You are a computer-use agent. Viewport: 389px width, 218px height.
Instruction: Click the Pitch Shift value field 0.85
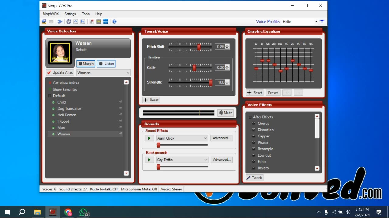(x=220, y=47)
